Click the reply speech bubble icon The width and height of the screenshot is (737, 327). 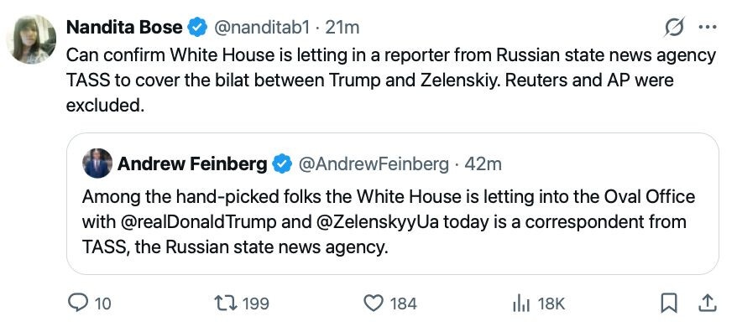click(76, 303)
